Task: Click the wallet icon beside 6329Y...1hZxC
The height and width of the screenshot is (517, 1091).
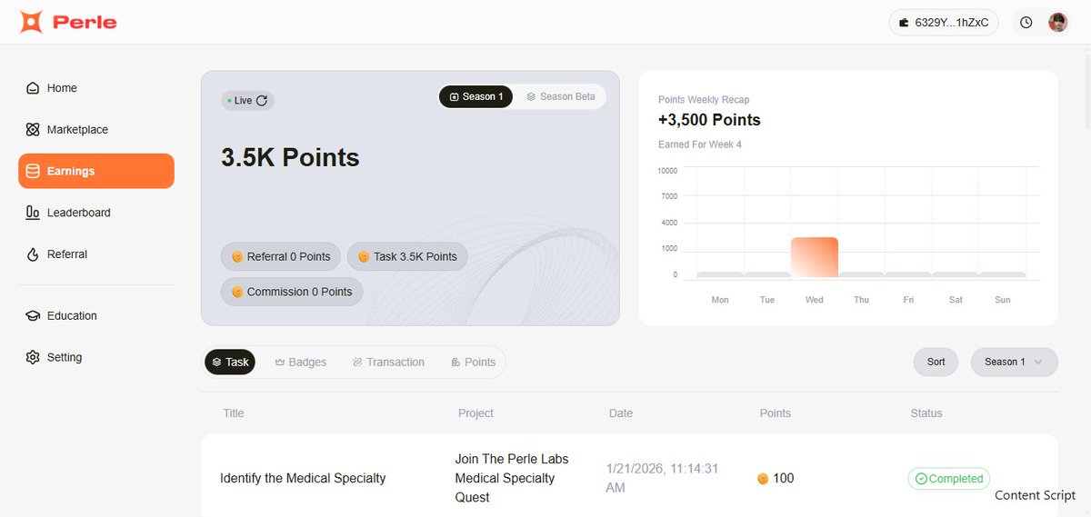Action: point(905,23)
